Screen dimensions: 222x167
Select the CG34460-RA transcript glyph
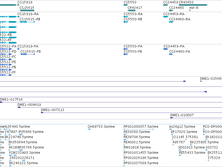[171, 22]
